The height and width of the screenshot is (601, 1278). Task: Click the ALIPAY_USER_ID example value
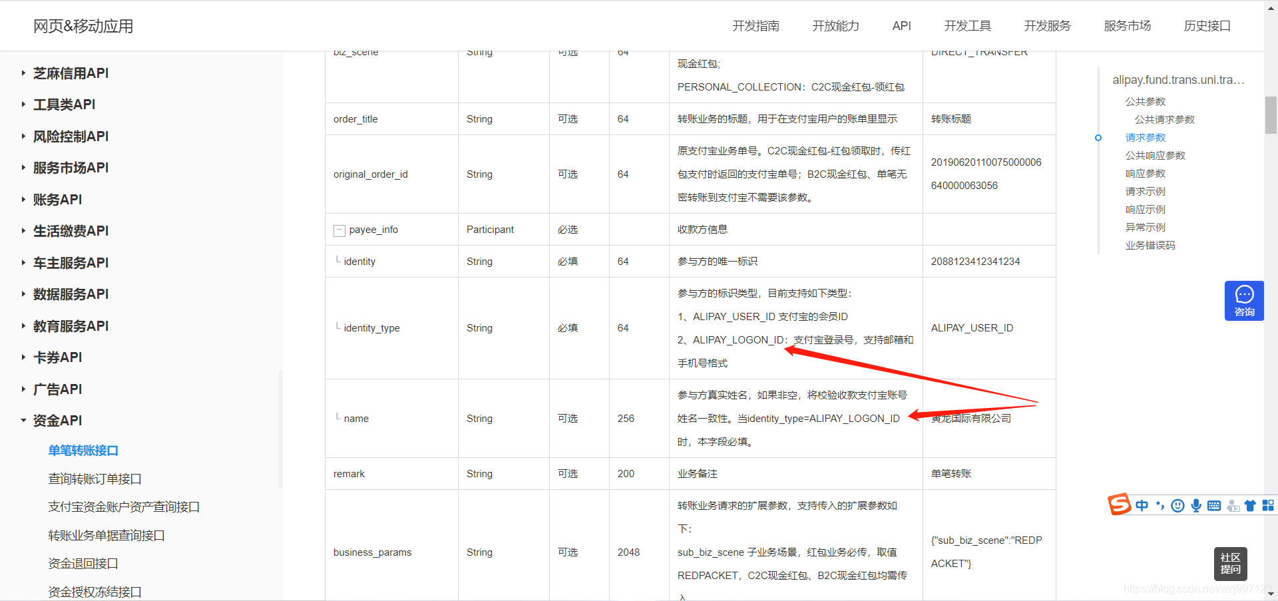coord(972,328)
